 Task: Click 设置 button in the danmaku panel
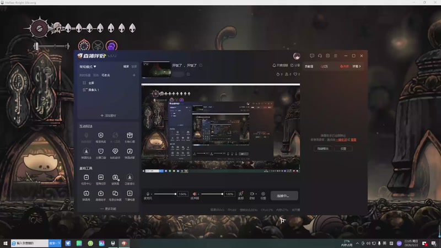click(x=343, y=148)
